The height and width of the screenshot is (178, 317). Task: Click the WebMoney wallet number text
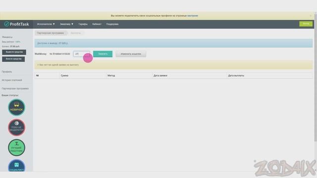pos(60,54)
